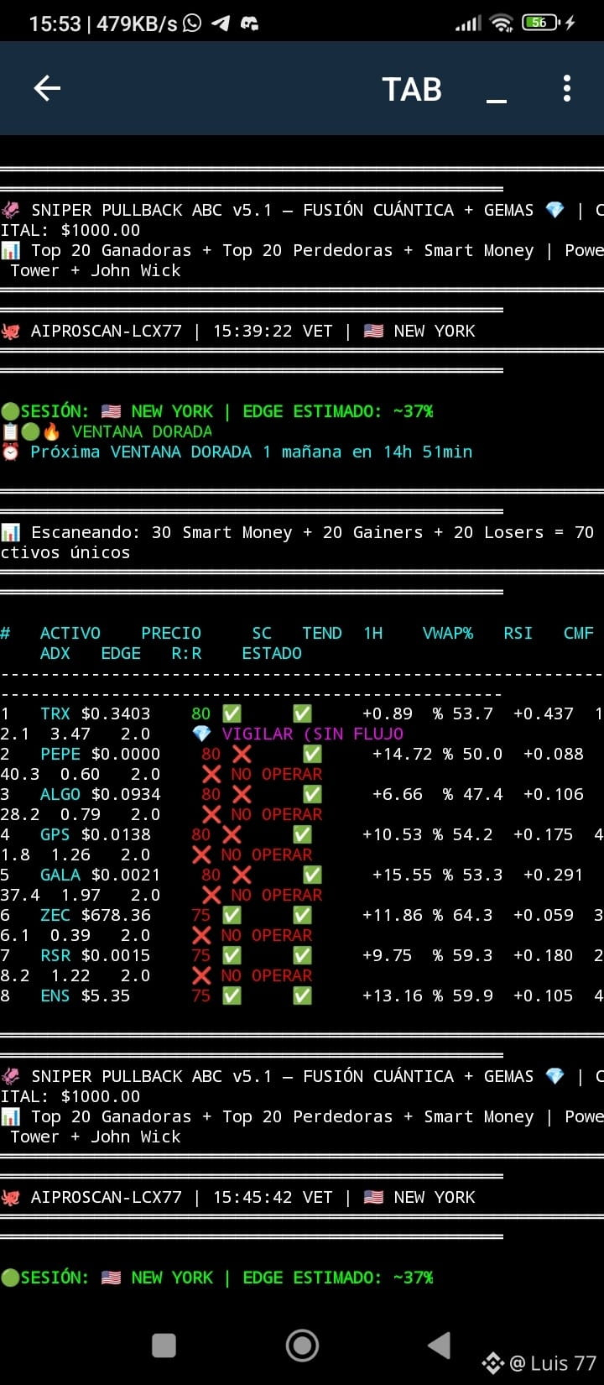This screenshot has height=1385, width=604.
Task: Tap the $678.36 price value
Action: [x=116, y=915]
